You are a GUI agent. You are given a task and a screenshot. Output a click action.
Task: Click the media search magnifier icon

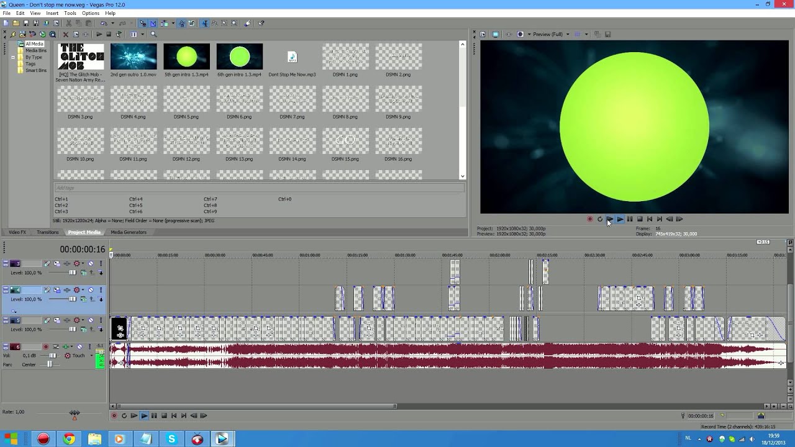[153, 35]
